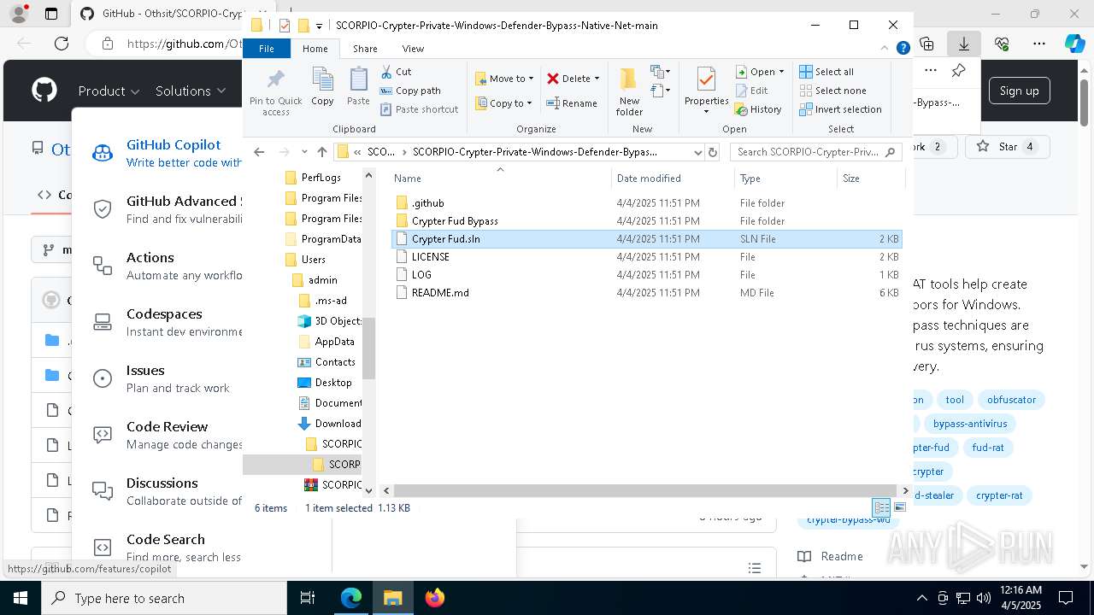Viewport: 1094px width, 615px height.
Task: Collapse the ribbon with the chevron
Action: click(x=885, y=49)
